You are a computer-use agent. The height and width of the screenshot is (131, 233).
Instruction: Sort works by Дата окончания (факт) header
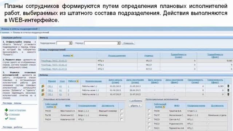174,81
